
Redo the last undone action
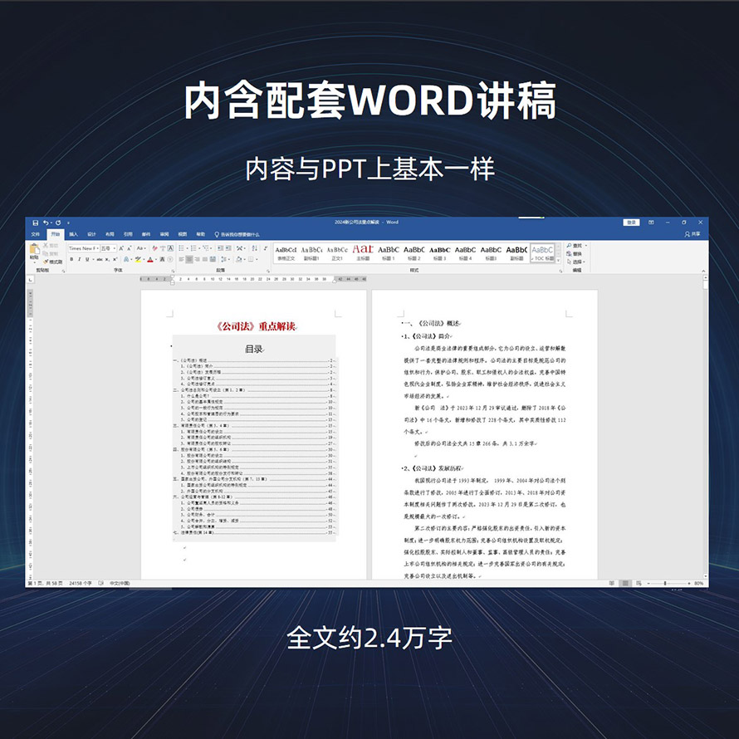[58, 223]
